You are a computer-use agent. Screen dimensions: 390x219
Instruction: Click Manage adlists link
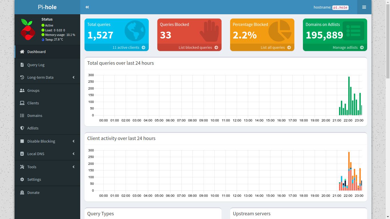point(348,47)
